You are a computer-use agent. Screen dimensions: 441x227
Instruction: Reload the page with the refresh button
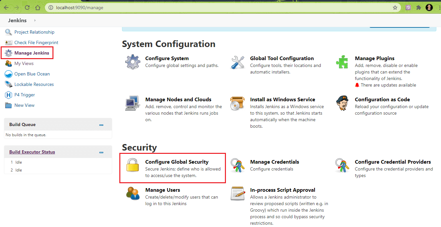pos(27,8)
